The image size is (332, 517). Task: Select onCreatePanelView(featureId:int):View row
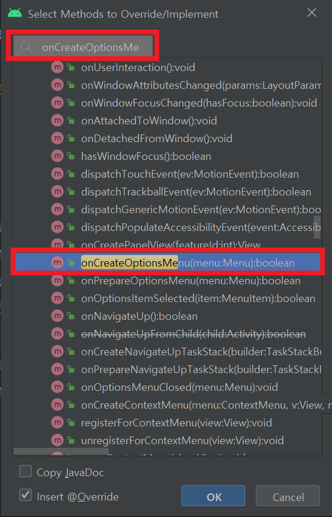(x=167, y=245)
